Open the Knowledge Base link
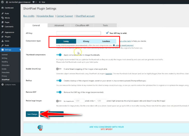Viewport: 189px width, 136px height. tap(45, 16)
